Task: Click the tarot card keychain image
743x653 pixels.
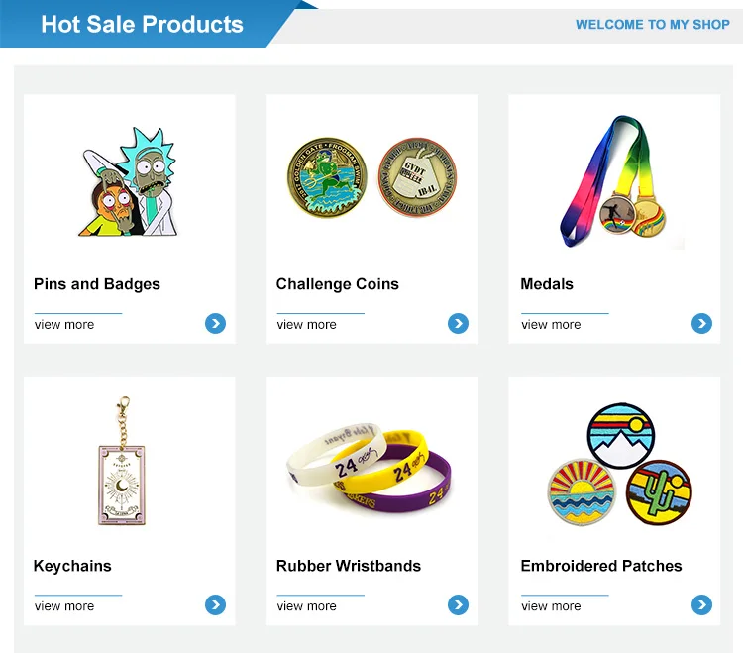Action: tap(122, 461)
